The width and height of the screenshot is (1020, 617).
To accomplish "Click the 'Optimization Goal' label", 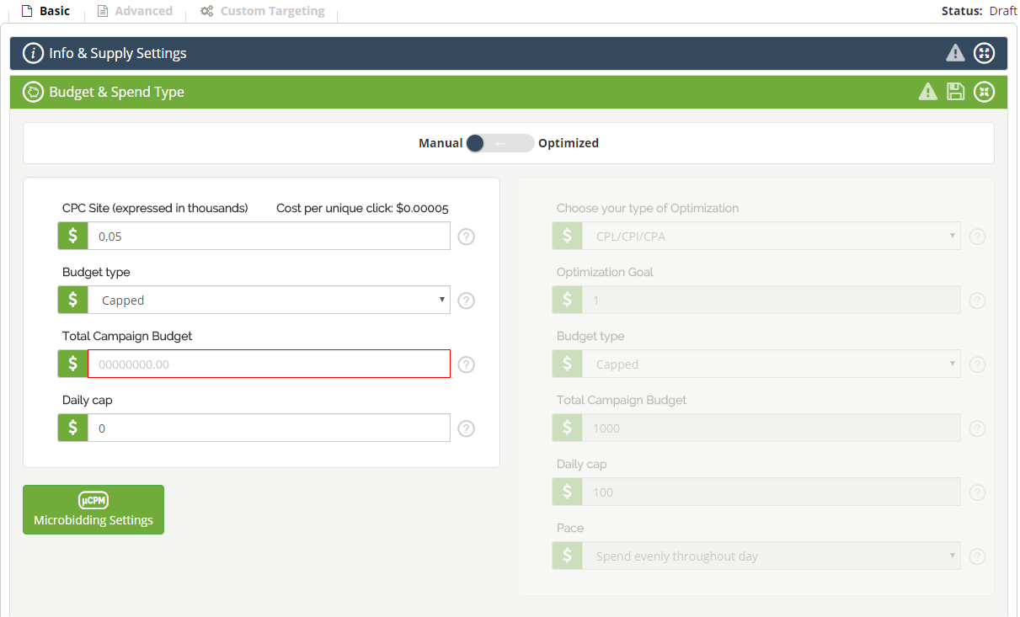I will pyautogui.click(x=605, y=272).
